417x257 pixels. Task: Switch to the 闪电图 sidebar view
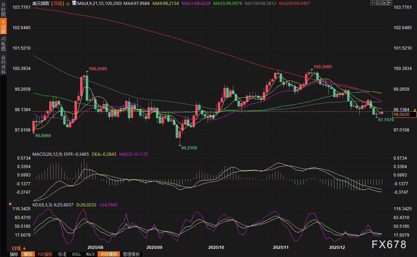coord(3,44)
